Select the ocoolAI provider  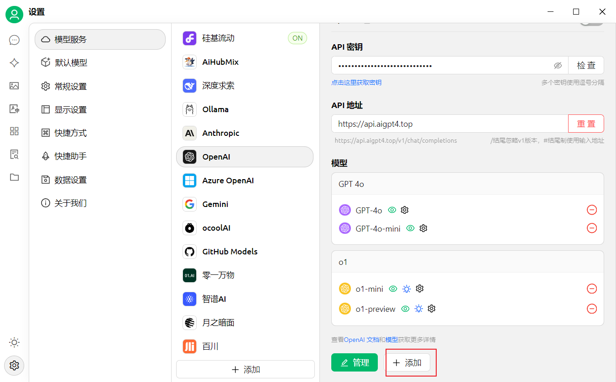pos(245,228)
